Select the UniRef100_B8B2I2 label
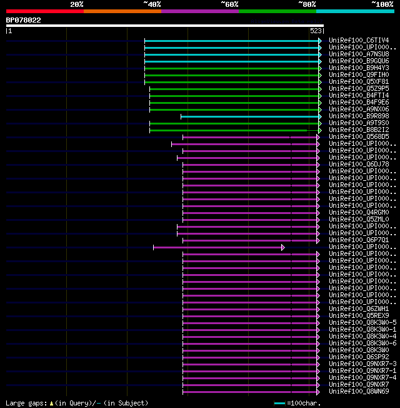The image size is (400, 408). coord(359,130)
